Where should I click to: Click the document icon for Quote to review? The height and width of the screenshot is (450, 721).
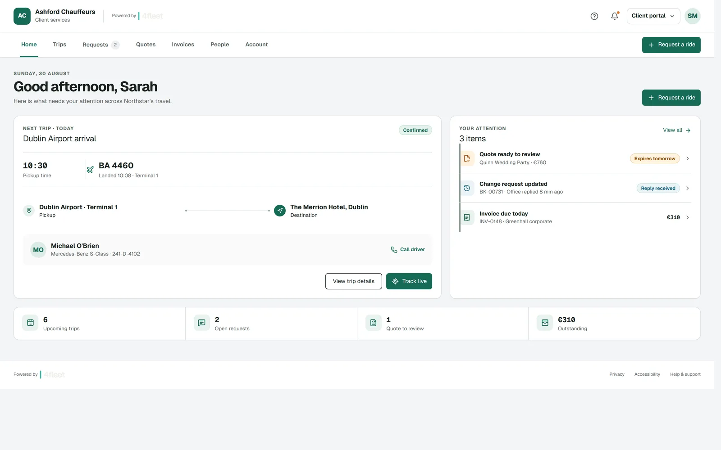click(x=373, y=323)
